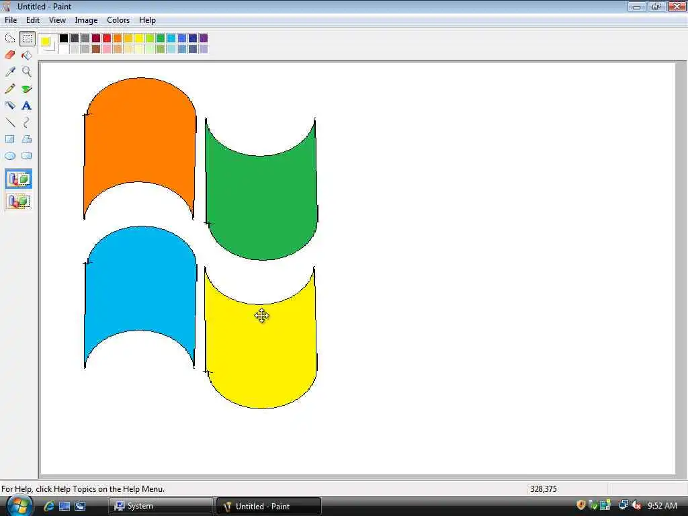Pick the white palette swatch

pos(64,49)
